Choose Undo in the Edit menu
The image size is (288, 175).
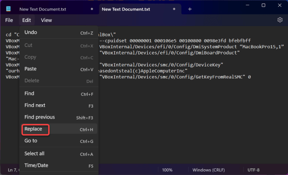(x=59, y=33)
